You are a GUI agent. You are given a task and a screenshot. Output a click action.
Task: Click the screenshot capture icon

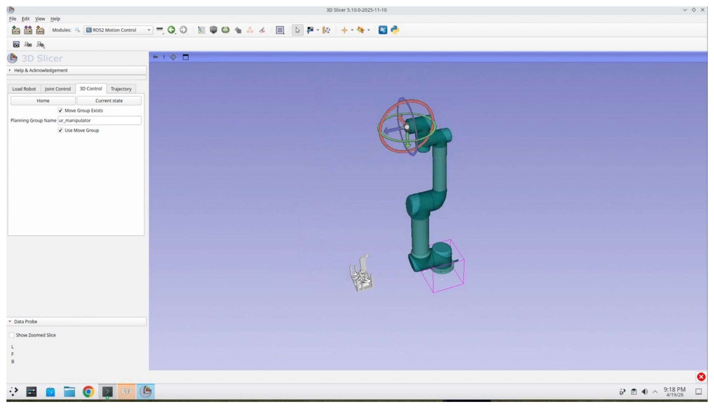16,44
